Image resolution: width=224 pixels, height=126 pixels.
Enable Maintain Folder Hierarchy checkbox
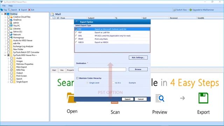click(77, 78)
